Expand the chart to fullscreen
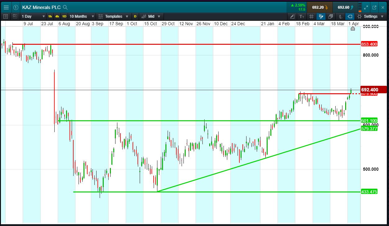This screenshot has height=226, width=389. [x=366, y=7]
